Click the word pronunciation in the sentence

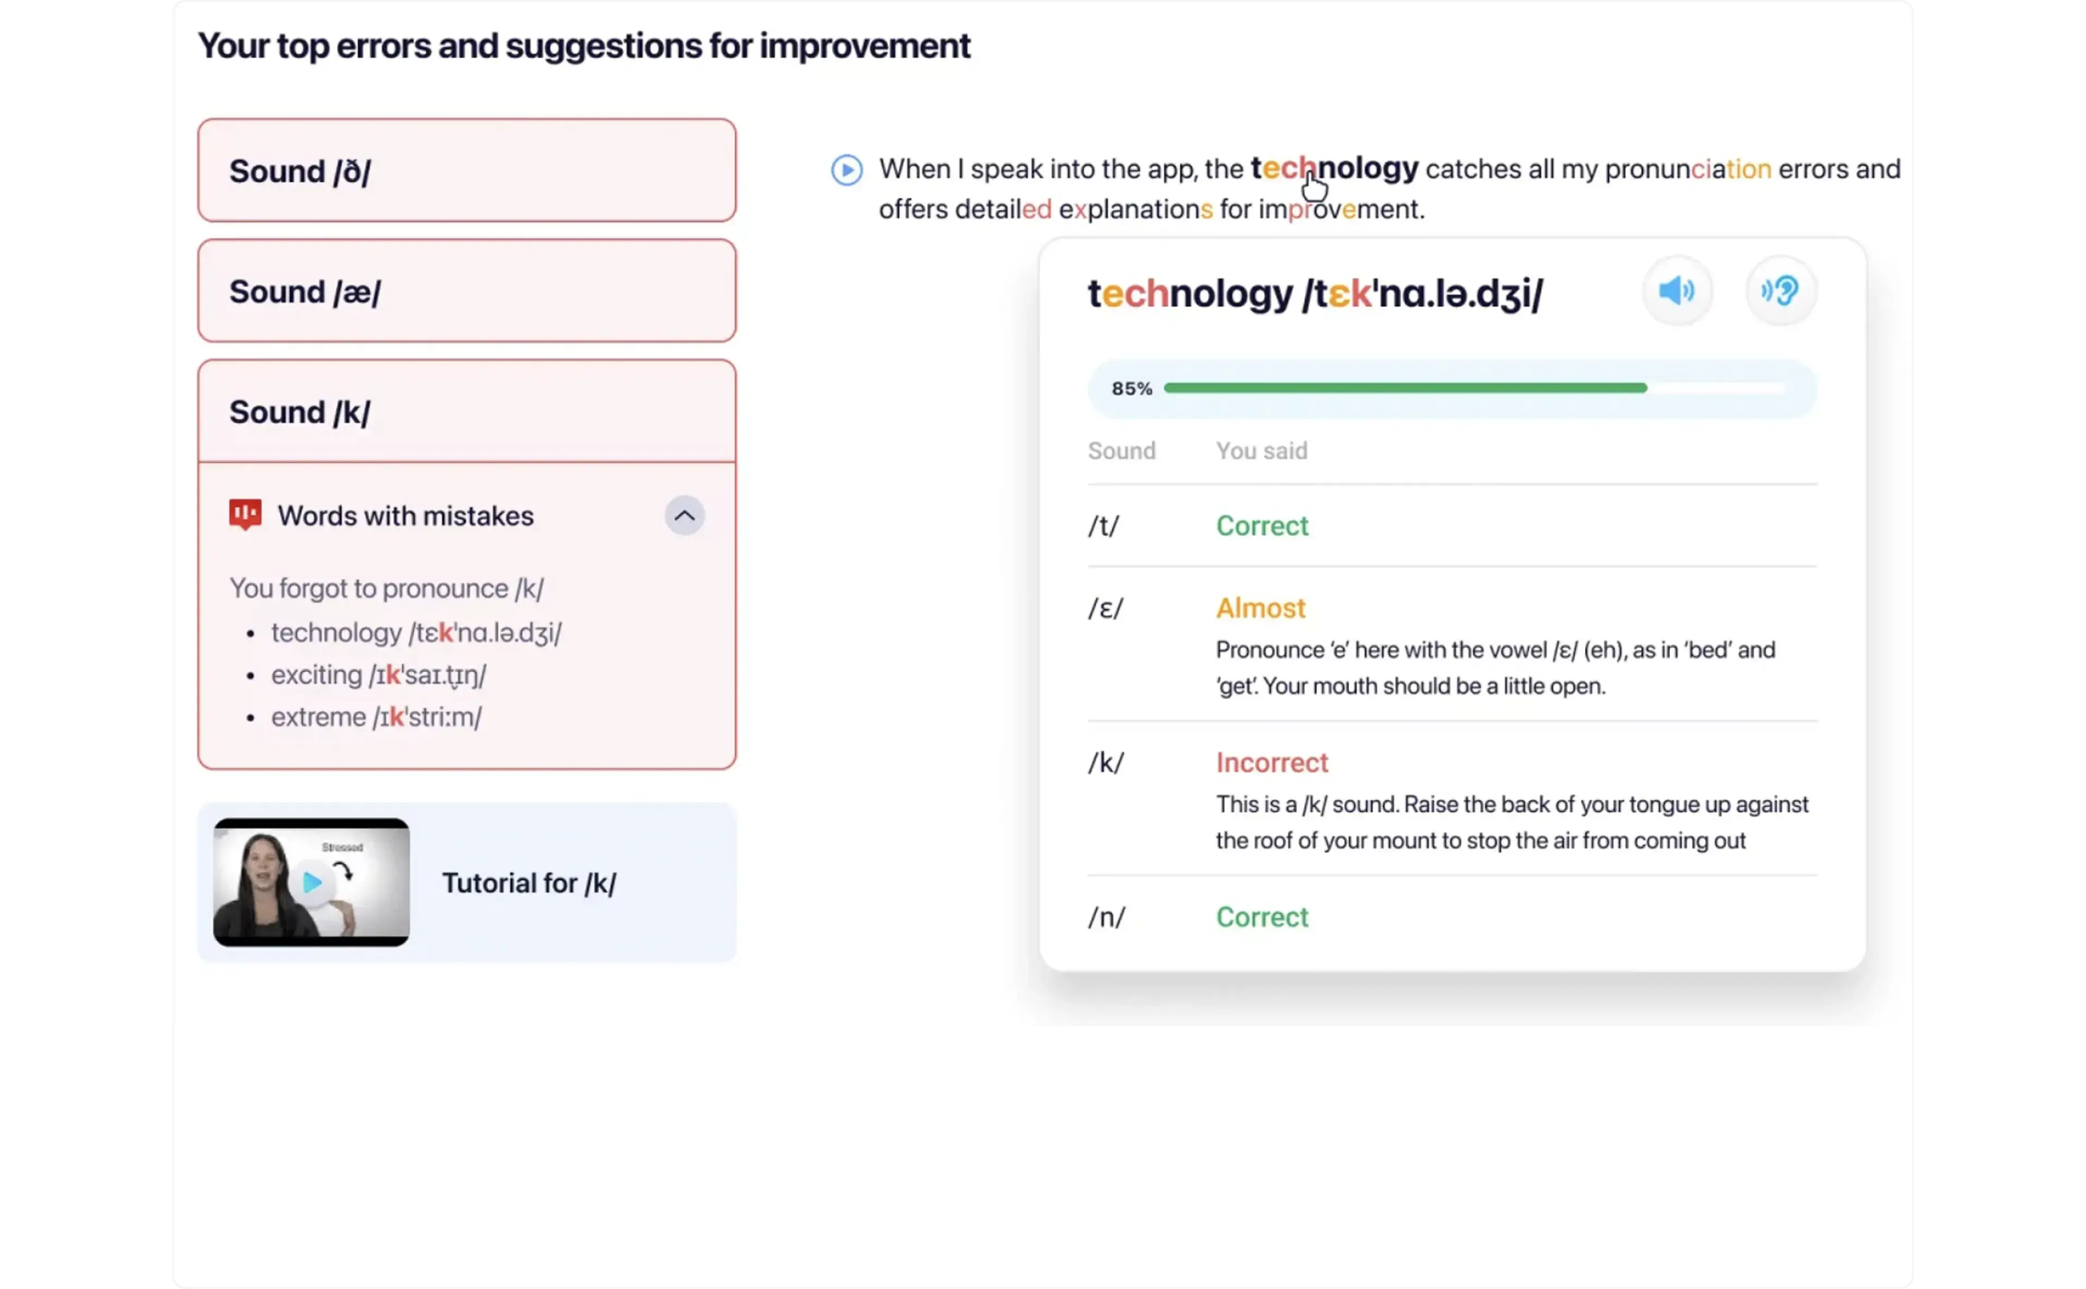(1687, 169)
